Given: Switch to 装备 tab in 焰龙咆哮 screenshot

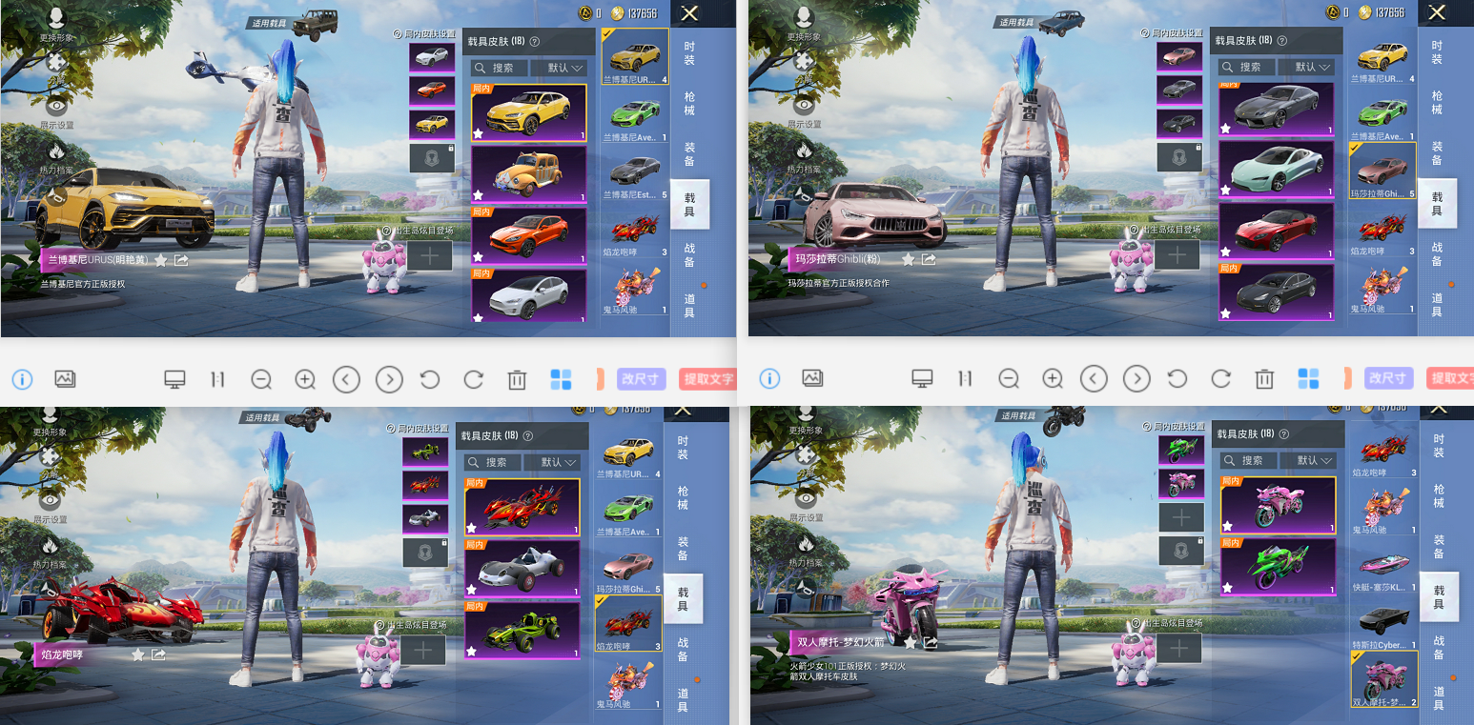Looking at the screenshot, I should point(682,549).
